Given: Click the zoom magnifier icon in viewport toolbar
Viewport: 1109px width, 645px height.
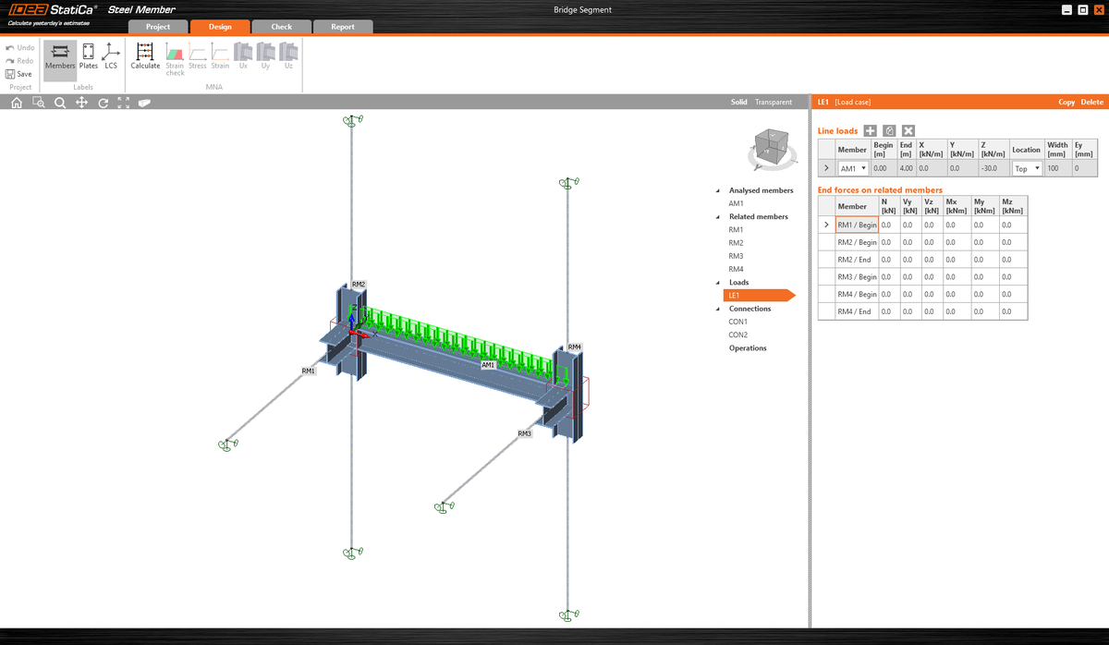Looking at the screenshot, I should [59, 103].
